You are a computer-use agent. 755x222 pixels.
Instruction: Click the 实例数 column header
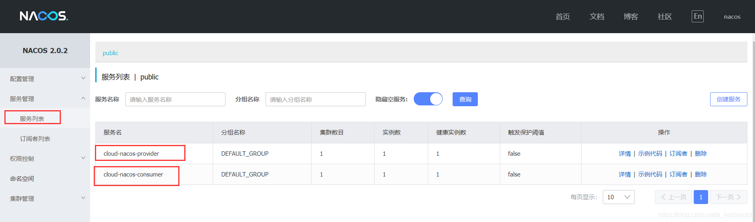391,132
